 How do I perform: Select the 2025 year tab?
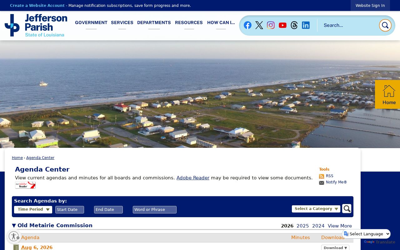pos(302,226)
